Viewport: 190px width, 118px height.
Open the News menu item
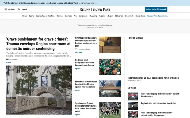[24, 16]
